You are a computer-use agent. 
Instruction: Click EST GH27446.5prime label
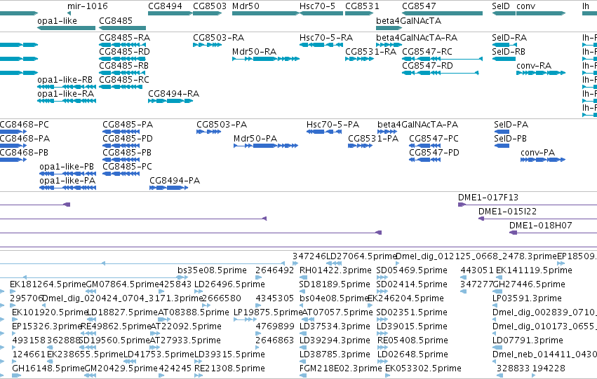pyautogui.click(x=529, y=284)
